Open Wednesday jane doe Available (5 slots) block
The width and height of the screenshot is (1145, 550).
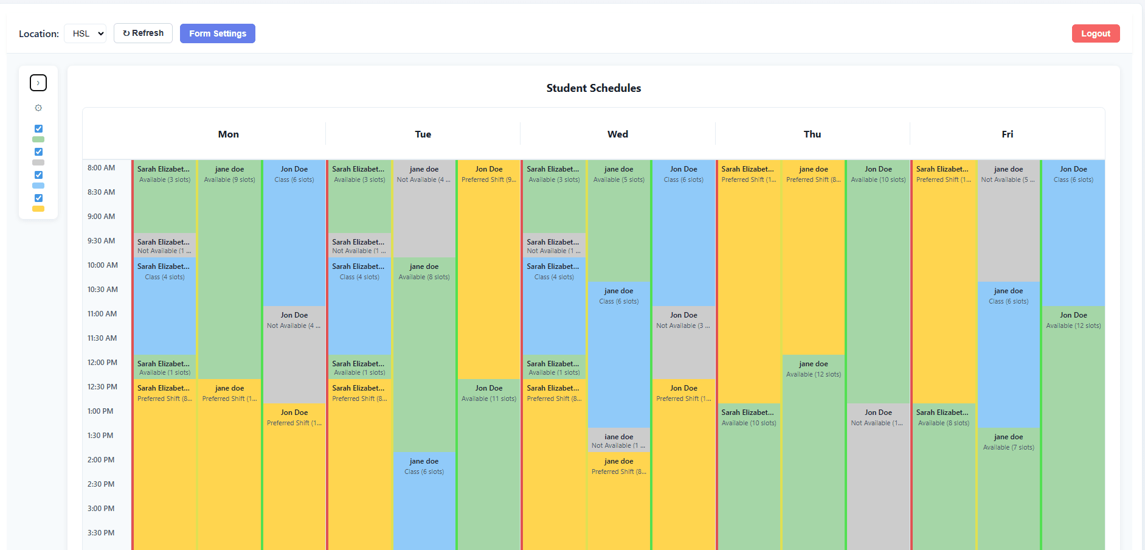tap(618, 221)
